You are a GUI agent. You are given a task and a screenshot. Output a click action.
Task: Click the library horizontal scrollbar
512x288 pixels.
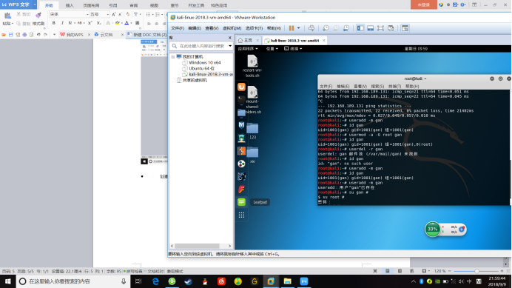197,246
